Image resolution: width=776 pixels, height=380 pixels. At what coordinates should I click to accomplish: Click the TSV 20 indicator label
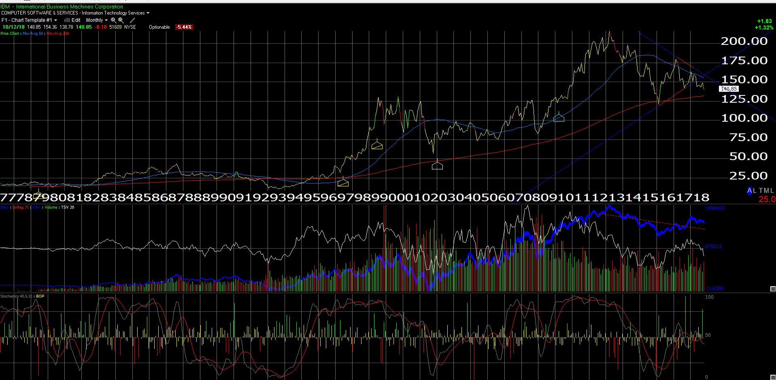tap(68, 207)
